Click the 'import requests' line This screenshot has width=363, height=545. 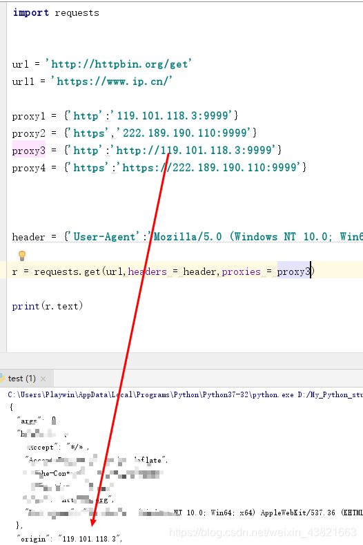coord(56,13)
